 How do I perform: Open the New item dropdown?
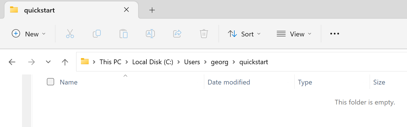(28, 34)
